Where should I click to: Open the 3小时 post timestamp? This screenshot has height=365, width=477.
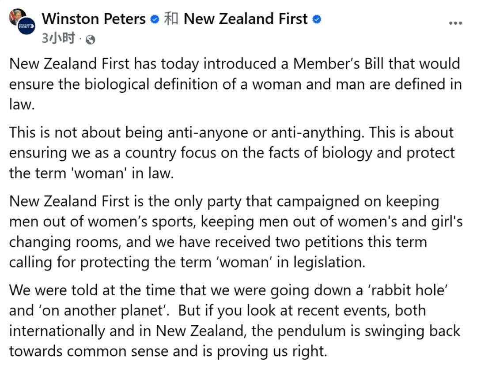(58, 38)
